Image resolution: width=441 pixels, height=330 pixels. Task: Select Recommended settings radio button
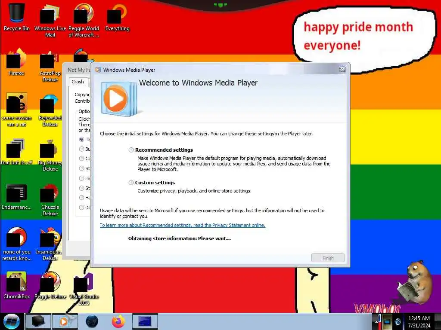pos(131,150)
